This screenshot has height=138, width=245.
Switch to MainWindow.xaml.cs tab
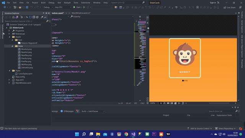[81, 13]
